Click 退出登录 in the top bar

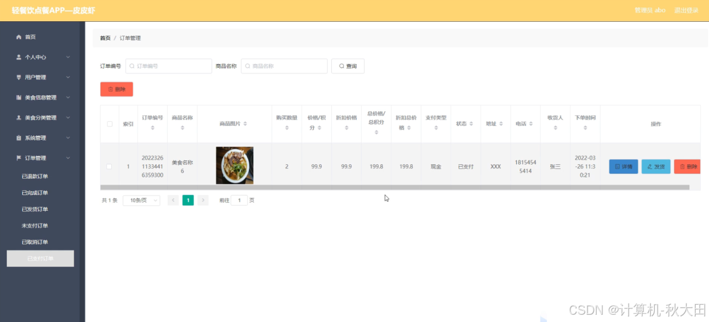[x=686, y=10]
